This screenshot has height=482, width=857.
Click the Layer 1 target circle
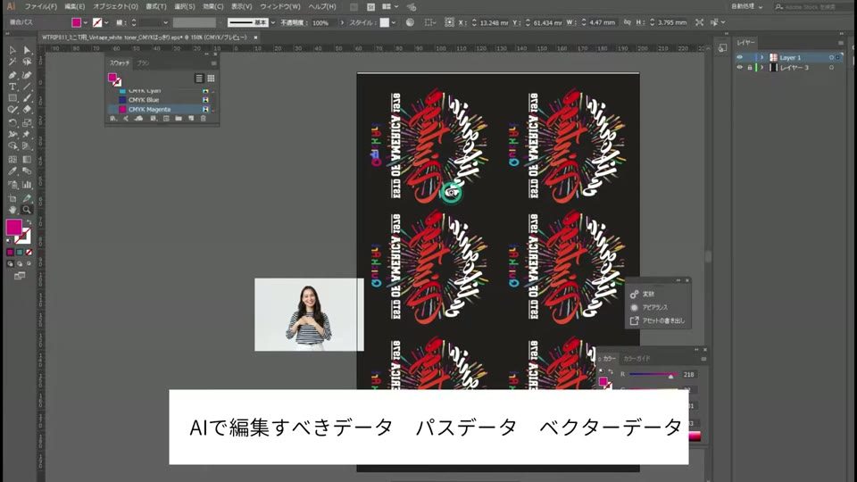coord(831,57)
